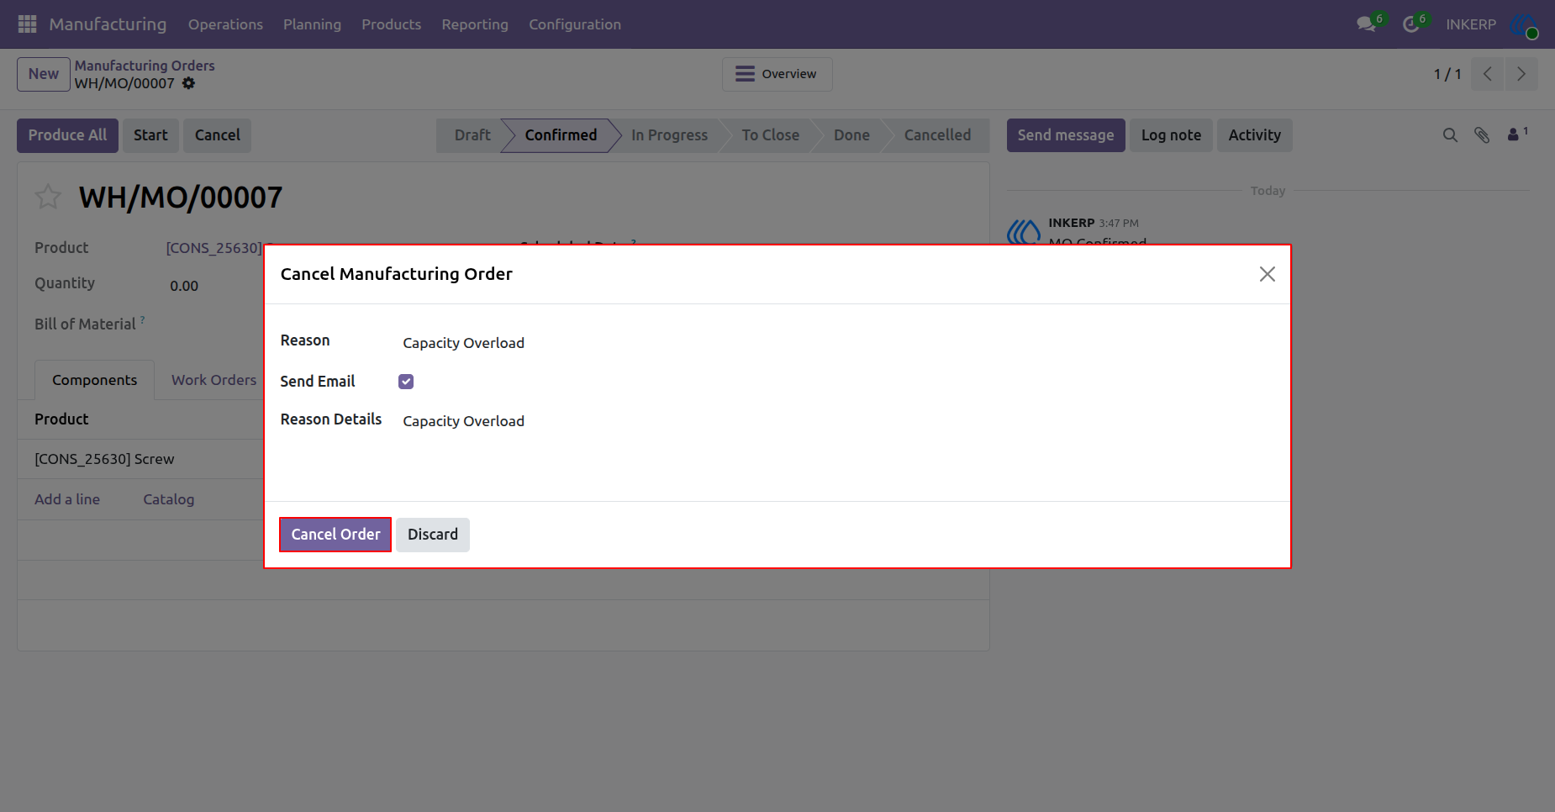Screen dimensions: 1555x812
Task: Open the Reporting menu
Action: pyautogui.click(x=475, y=24)
